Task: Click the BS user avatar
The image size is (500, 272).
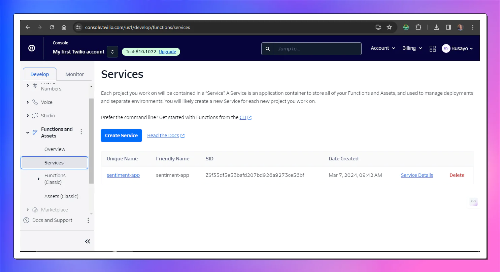Action: tap(446, 48)
